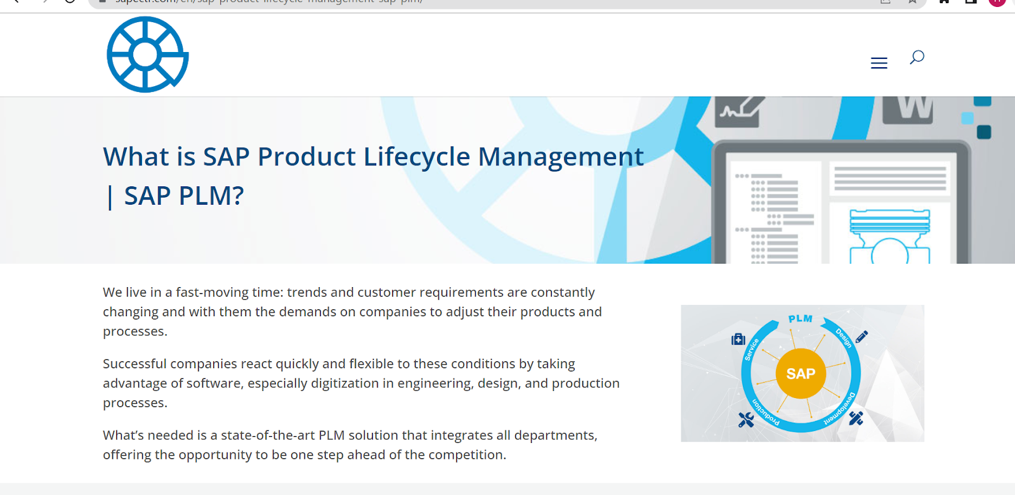Open the site search magnifier
The image size is (1015, 495).
pos(917,58)
